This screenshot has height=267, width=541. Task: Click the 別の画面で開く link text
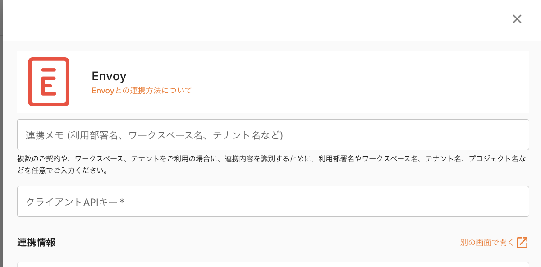[487, 242]
